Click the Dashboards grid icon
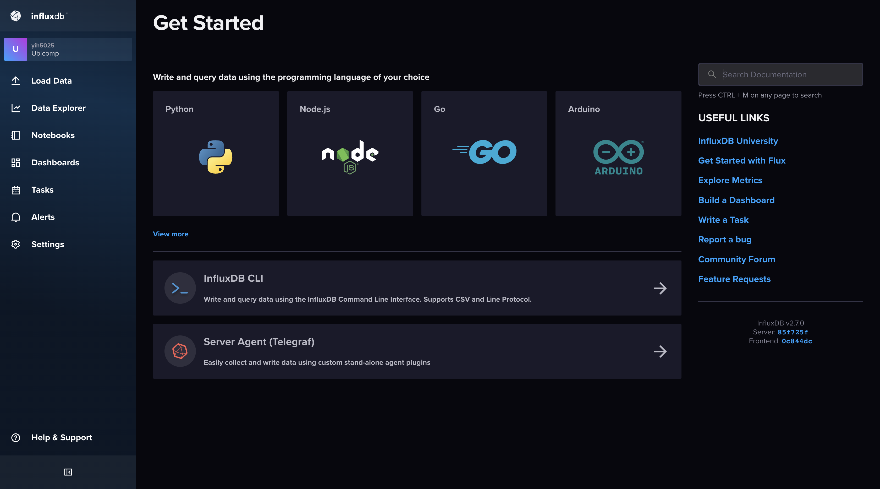The height and width of the screenshot is (489, 880). [16, 162]
